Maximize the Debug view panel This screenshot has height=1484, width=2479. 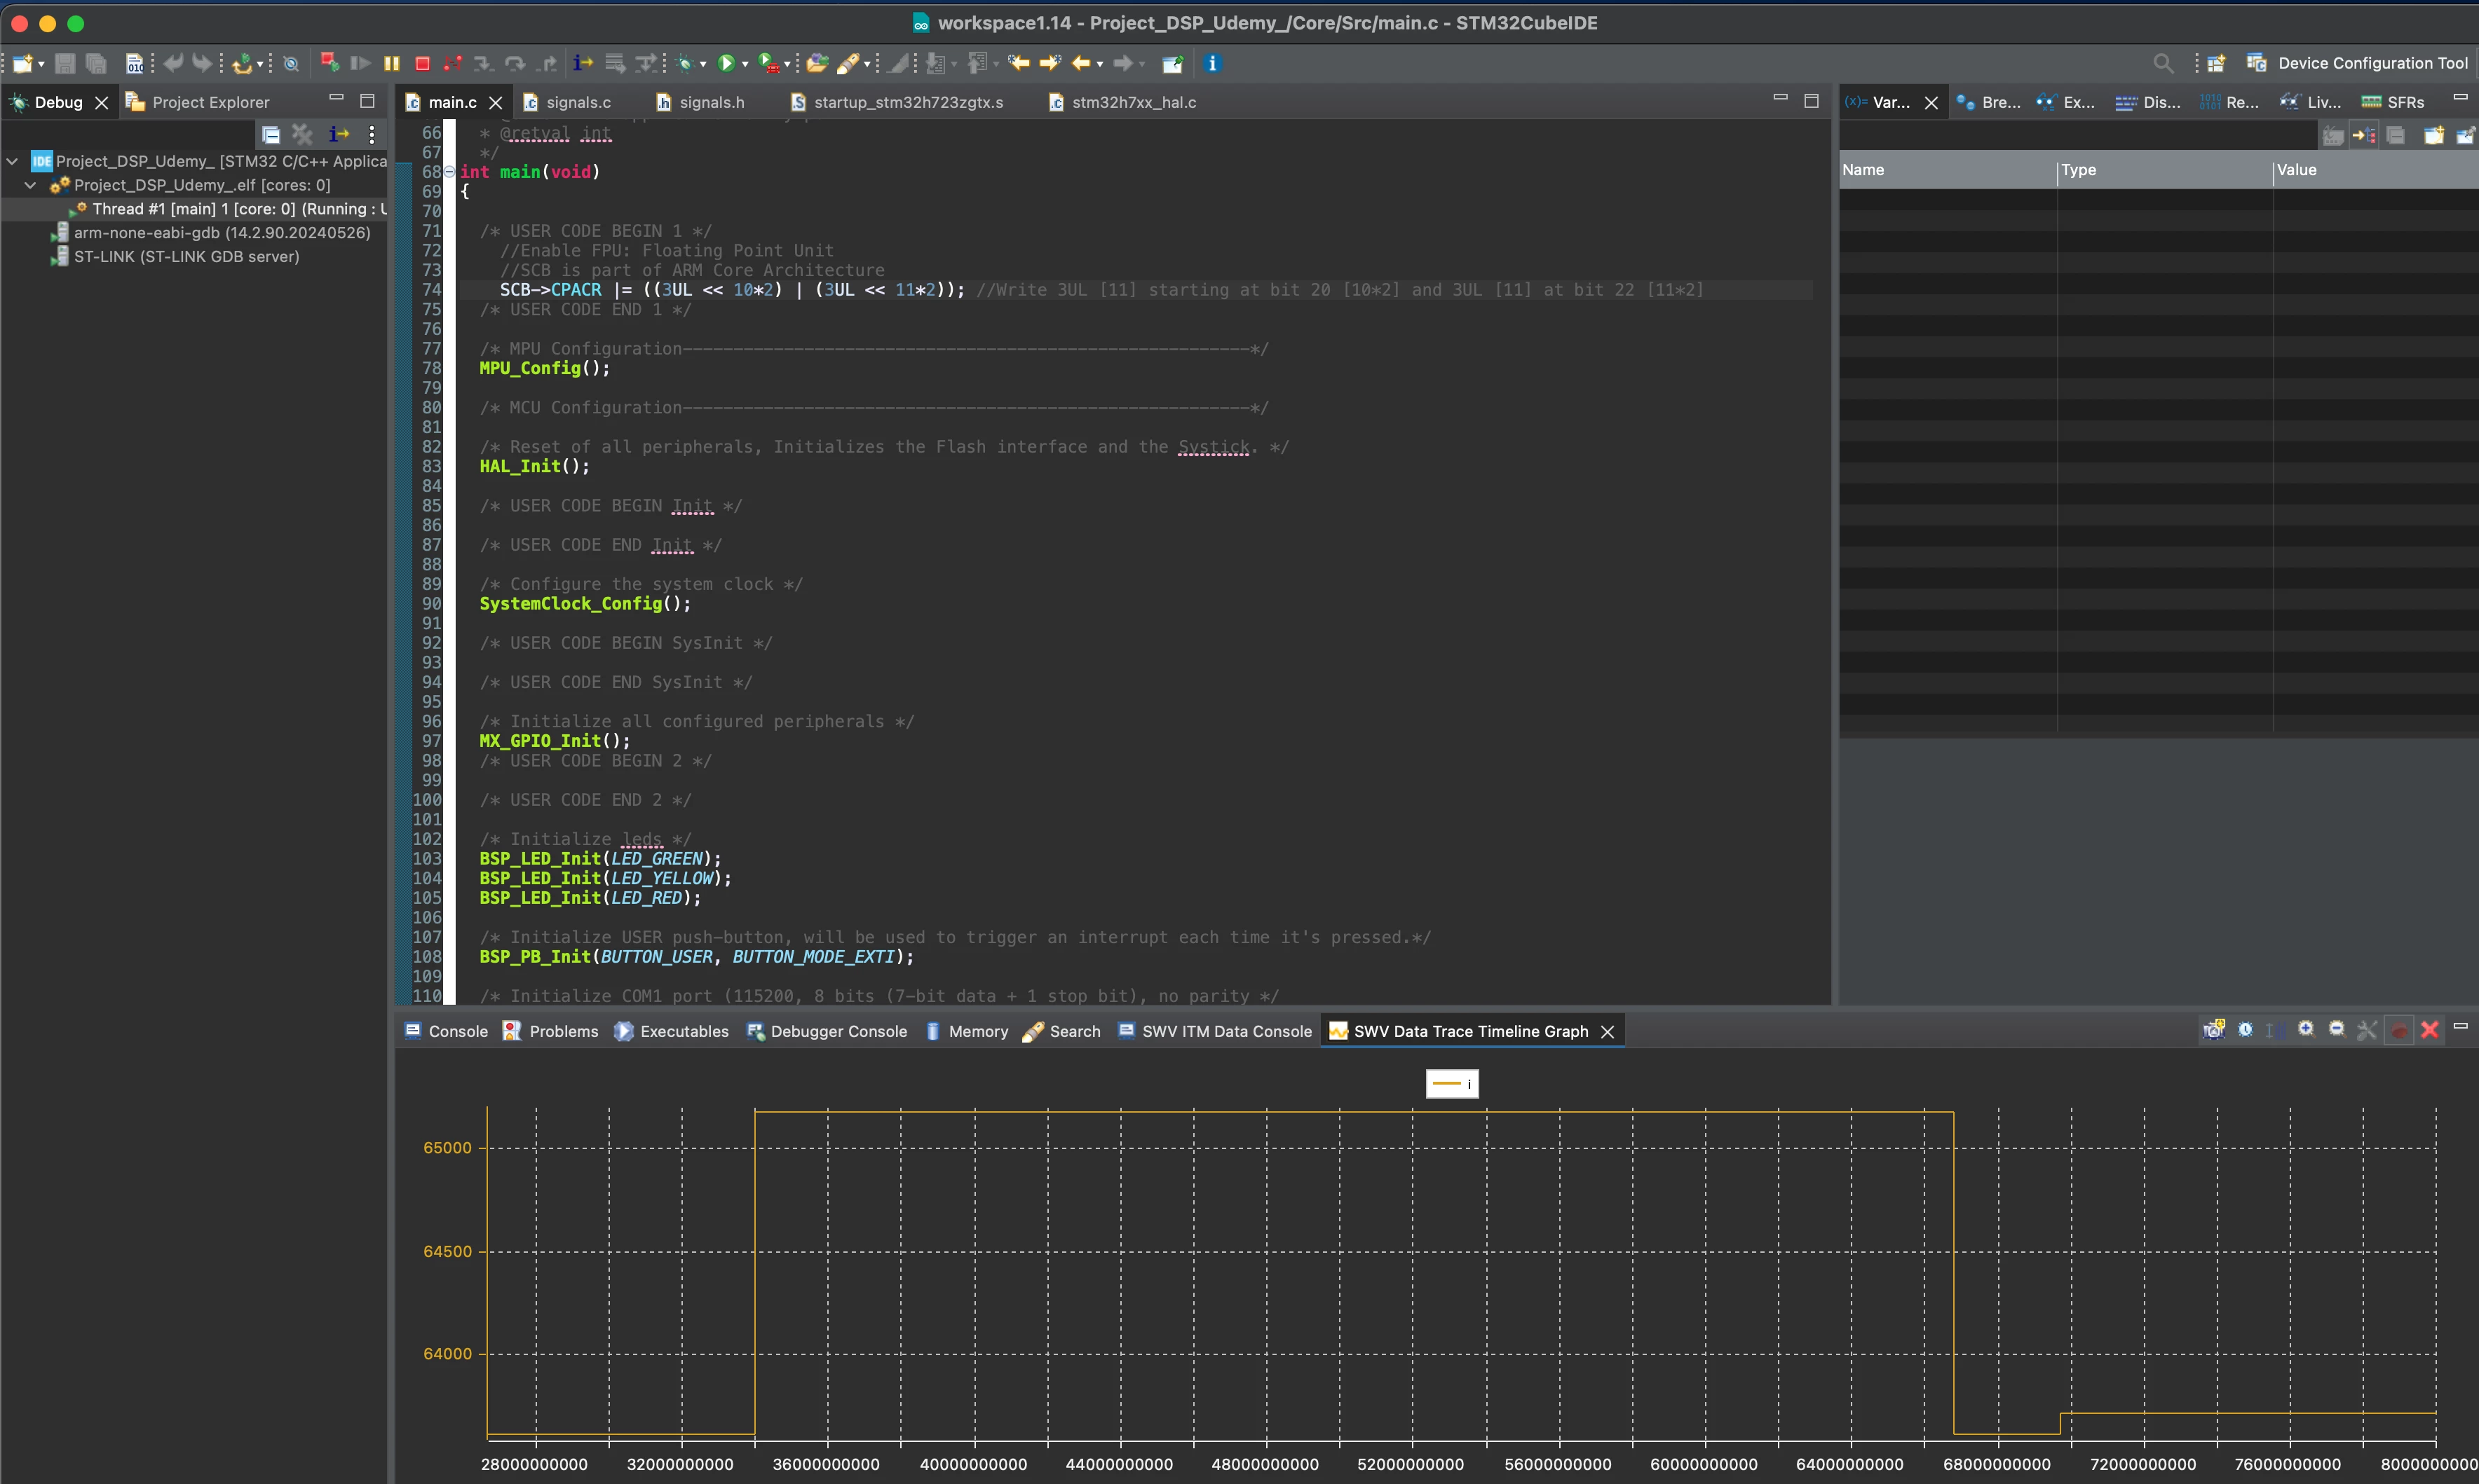tap(367, 101)
